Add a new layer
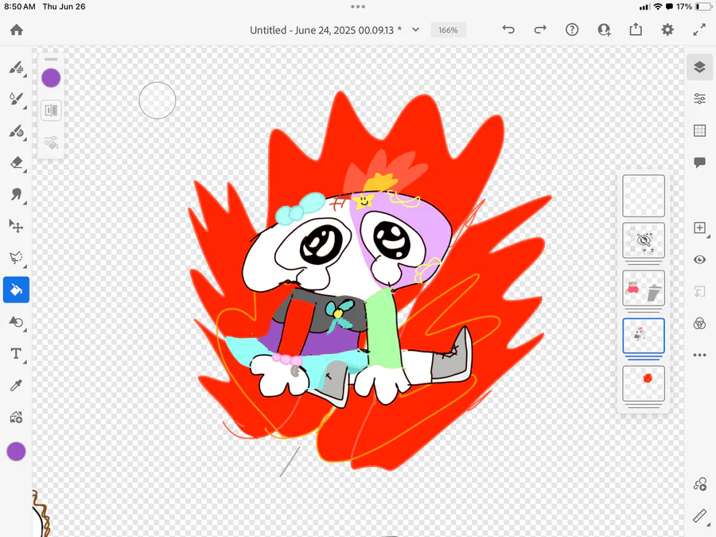The height and width of the screenshot is (537, 716). pos(699,228)
